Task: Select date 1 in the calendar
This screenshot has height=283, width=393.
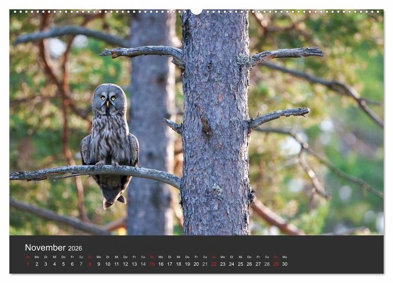Action: pos(28,264)
